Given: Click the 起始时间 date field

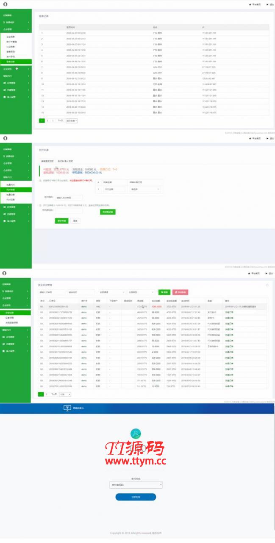Looking at the screenshot, I should [x=81, y=292].
